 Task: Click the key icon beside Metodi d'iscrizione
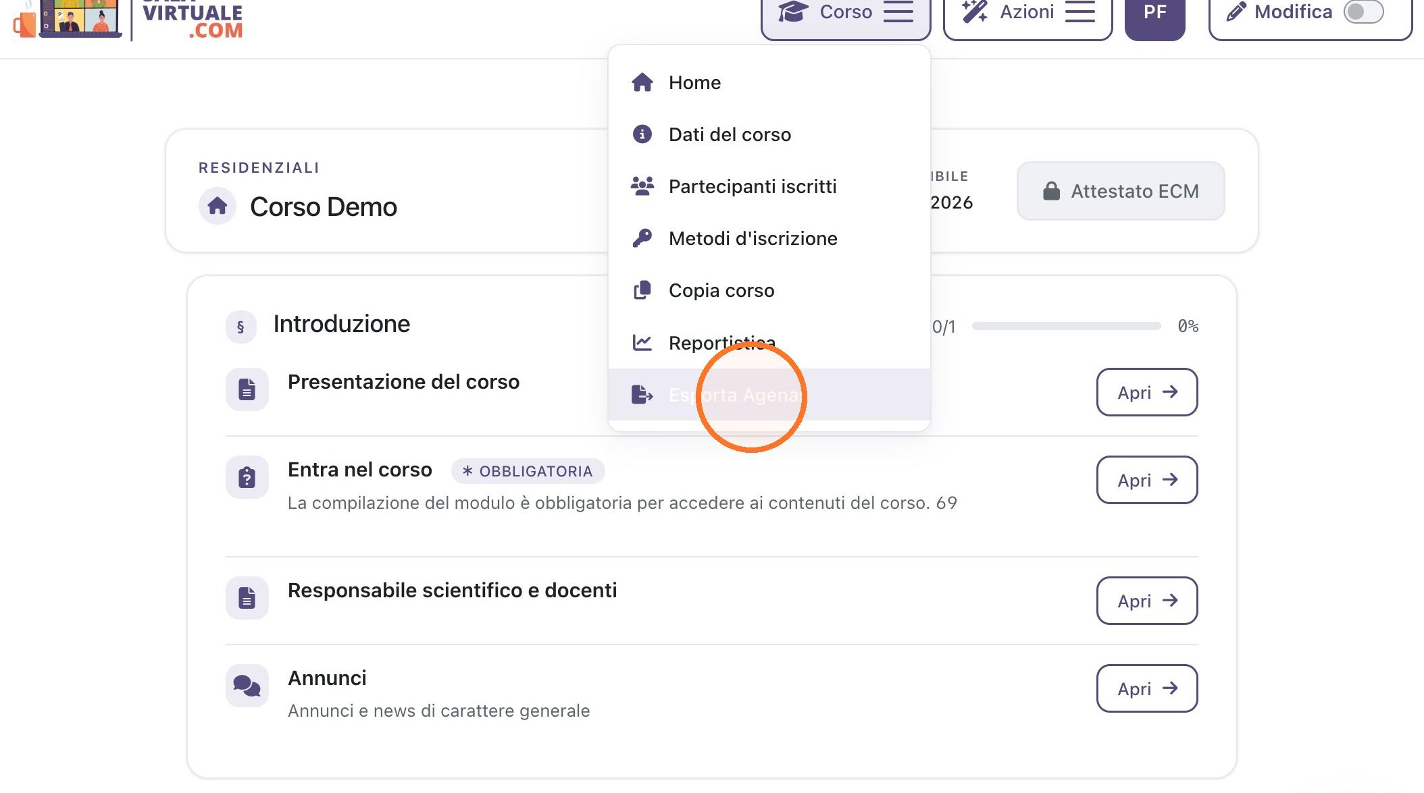pyautogui.click(x=642, y=238)
